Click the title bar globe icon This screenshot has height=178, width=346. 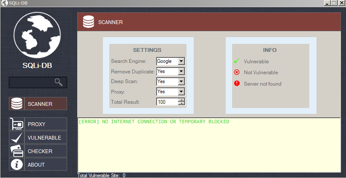(4, 3)
